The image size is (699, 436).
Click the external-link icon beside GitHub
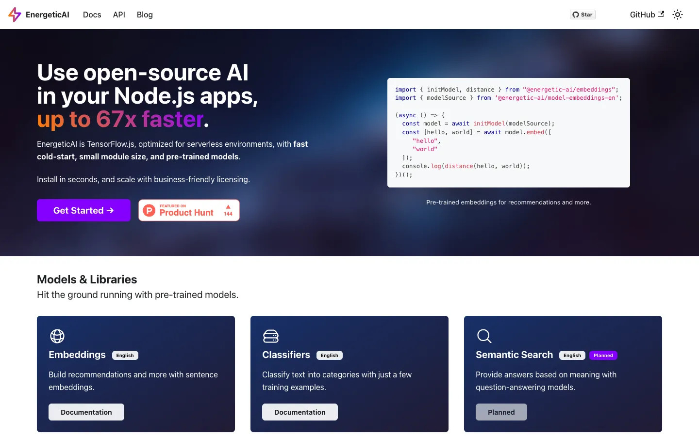point(661,14)
